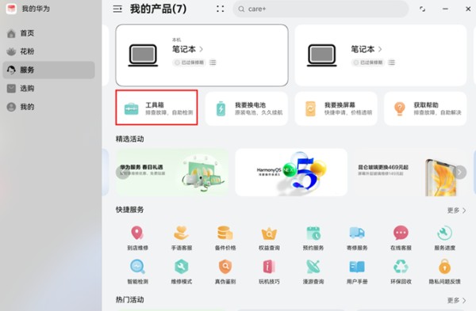This screenshot has height=311, width=476.
Task: Open 获取帮助 help card
Action: pos(425,108)
